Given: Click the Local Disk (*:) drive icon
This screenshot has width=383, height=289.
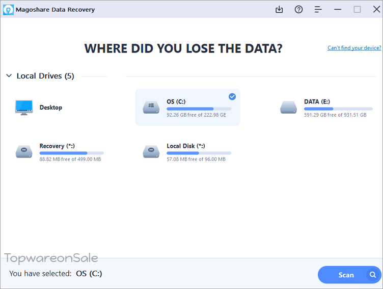Looking at the screenshot, I should click(x=151, y=151).
